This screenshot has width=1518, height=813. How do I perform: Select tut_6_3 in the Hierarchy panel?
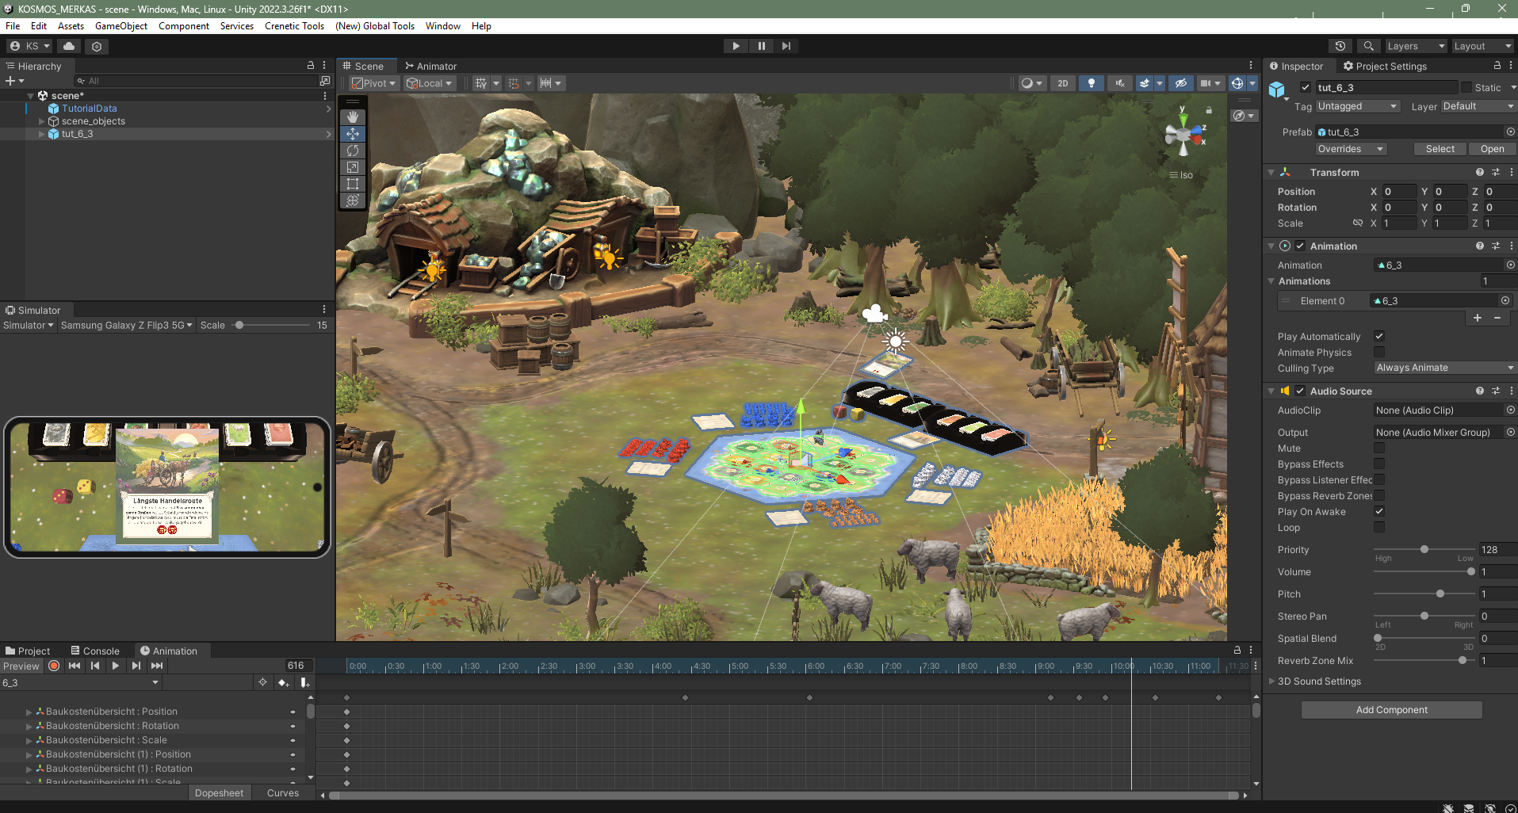(x=77, y=133)
